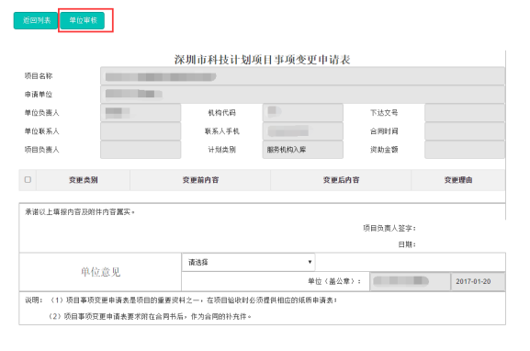The image size is (530, 351).
Task: Click the 变更前内容 column header
Action: coord(200,180)
